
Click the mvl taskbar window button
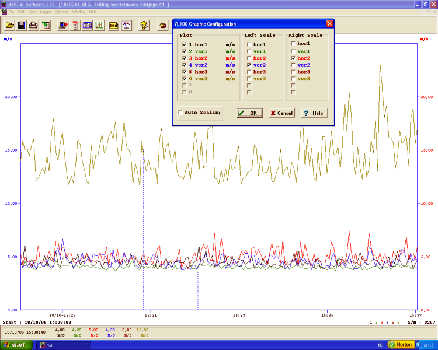[64, 345]
